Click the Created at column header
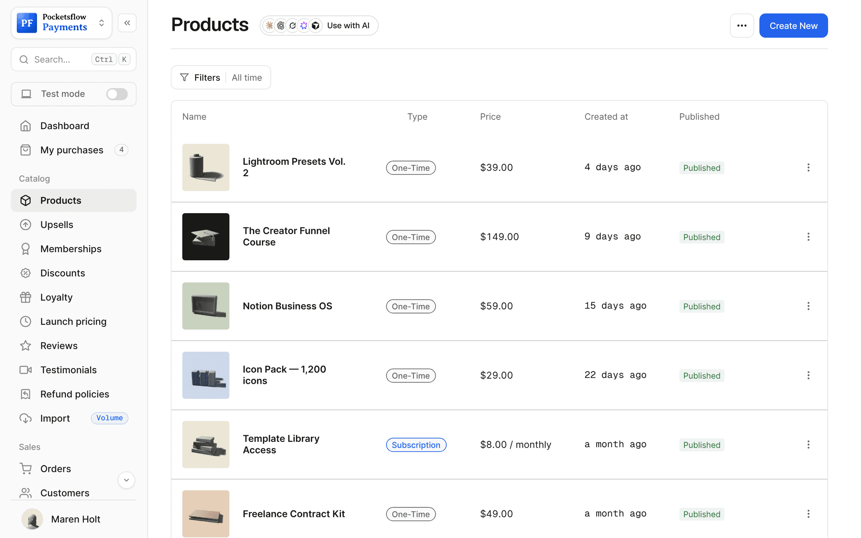The width and height of the screenshot is (861, 538). (606, 116)
